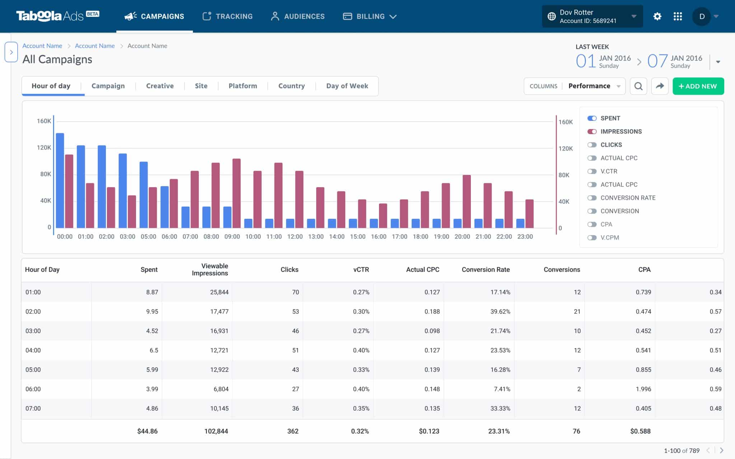
Task: Click the ADD NEW button
Action: point(698,86)
